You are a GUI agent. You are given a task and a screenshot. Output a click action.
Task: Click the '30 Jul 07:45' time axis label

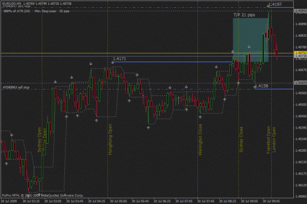[206, 201]
